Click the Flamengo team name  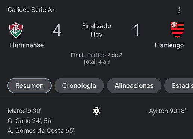(169, 45)
